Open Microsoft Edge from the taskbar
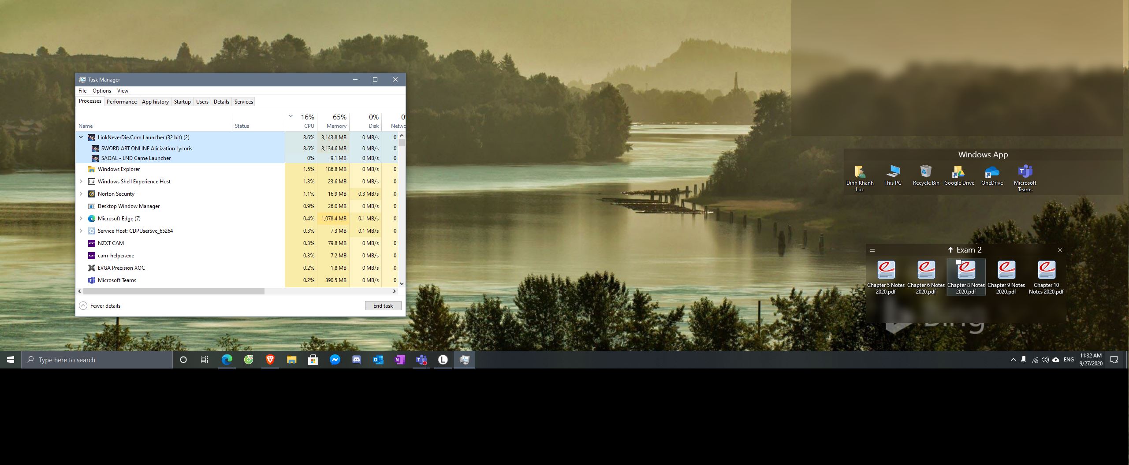The width and height of the screenshot is (1129, 465). (x=227, y=360)
